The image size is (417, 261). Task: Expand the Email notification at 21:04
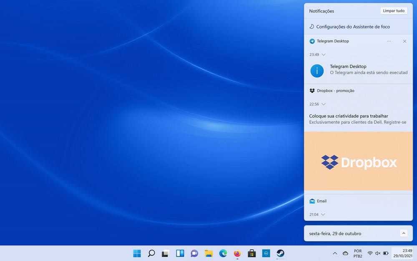pos(324,215)
